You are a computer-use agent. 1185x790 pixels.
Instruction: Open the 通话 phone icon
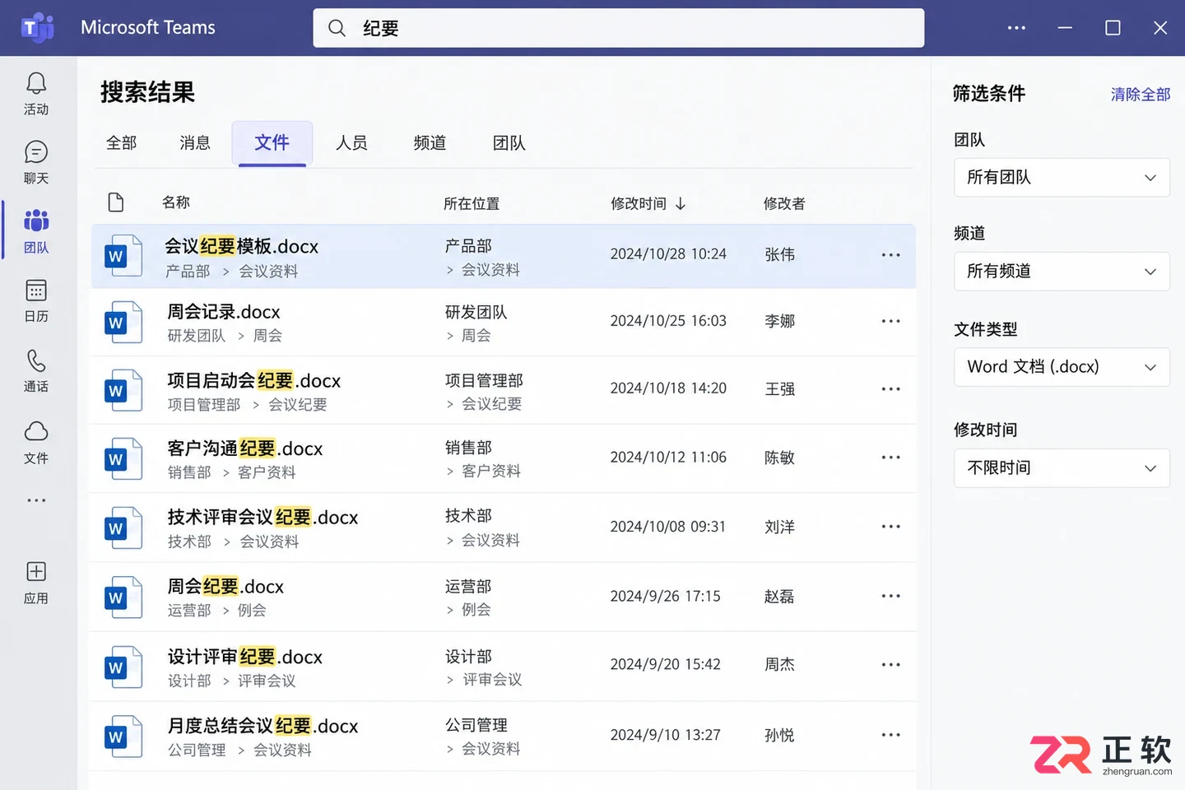(36, 360)
